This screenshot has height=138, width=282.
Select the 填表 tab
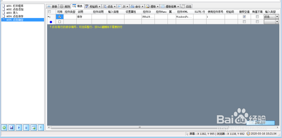[x=78, y=6]
